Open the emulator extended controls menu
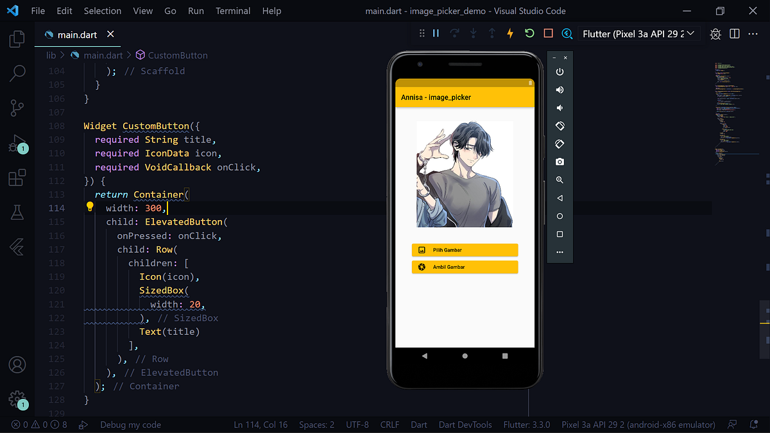Image resolution: width=770 pixels, height=433 pixels. point(559,252)
